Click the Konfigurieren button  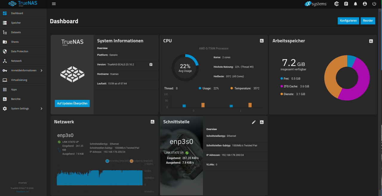point(348,21)
